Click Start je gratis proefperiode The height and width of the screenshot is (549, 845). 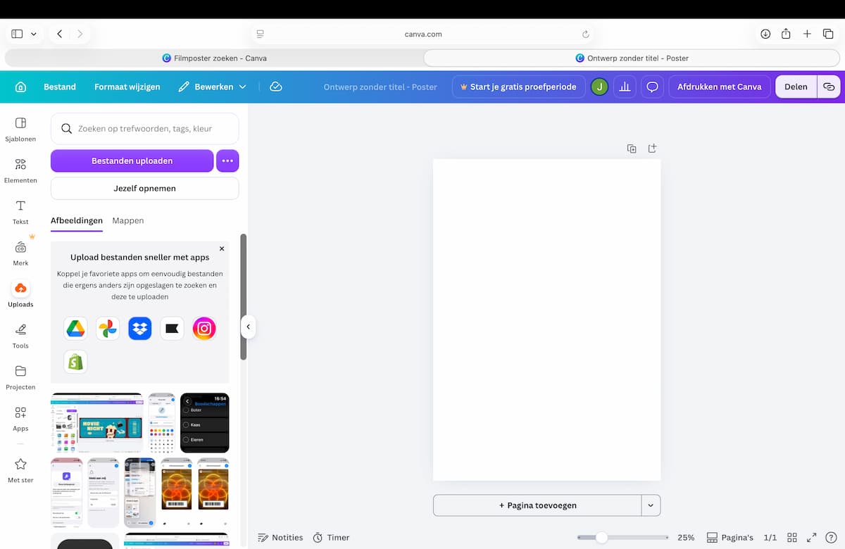(x=518, y=87)
